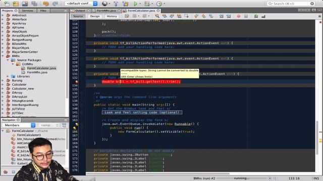
Task: Switch to the Services tab
Action: [28, 11]
